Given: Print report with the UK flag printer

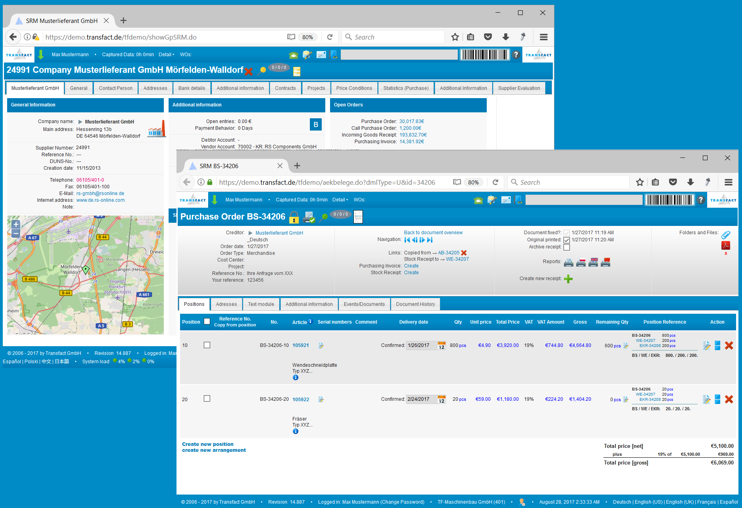Looking at the screenshot, I should (593, 262).
